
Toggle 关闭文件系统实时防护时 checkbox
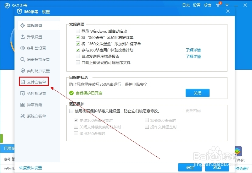(76, 127)
